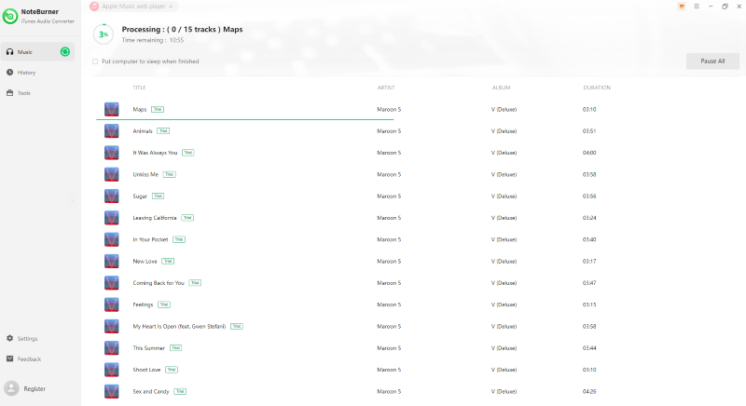Click the user avatar icon beside Register

coord(11,388)
